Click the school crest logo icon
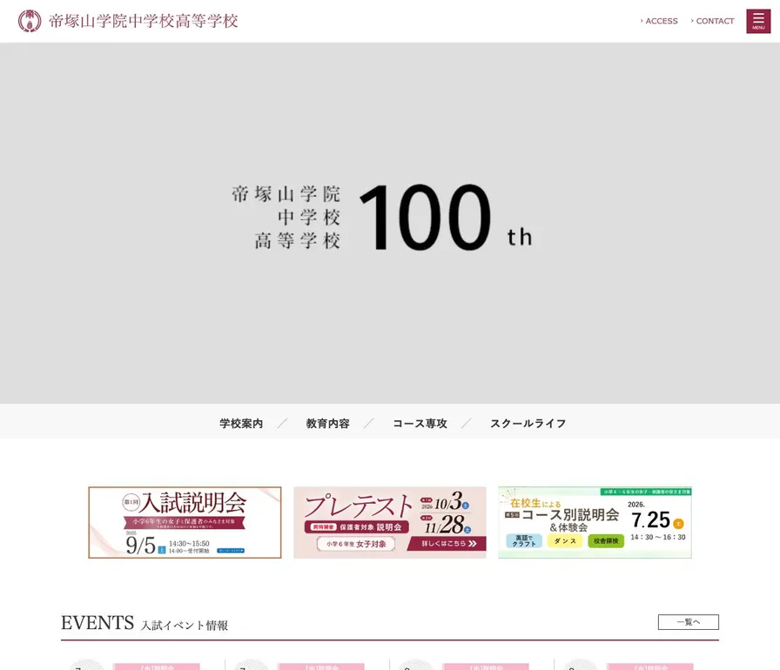Screen dimensions: 780x670 pyautogui.click(x=30, y=21)
